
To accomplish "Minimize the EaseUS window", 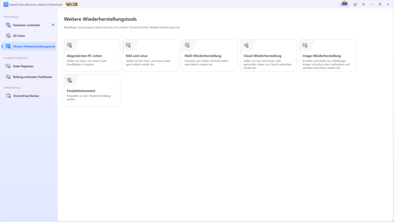I will point(371,4).
